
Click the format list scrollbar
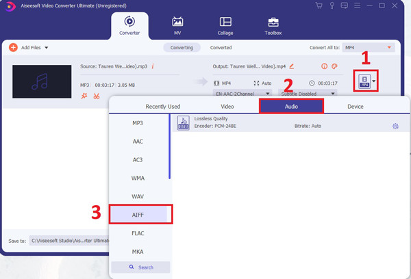pos(170,146)
